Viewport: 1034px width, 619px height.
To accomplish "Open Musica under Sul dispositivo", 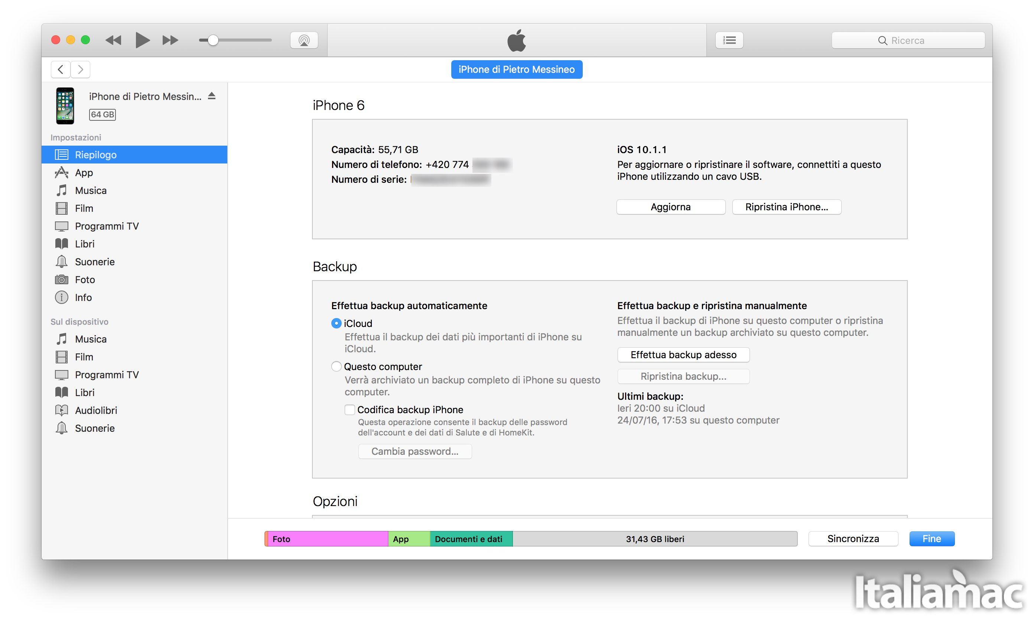I will click(x=134, y=339).
